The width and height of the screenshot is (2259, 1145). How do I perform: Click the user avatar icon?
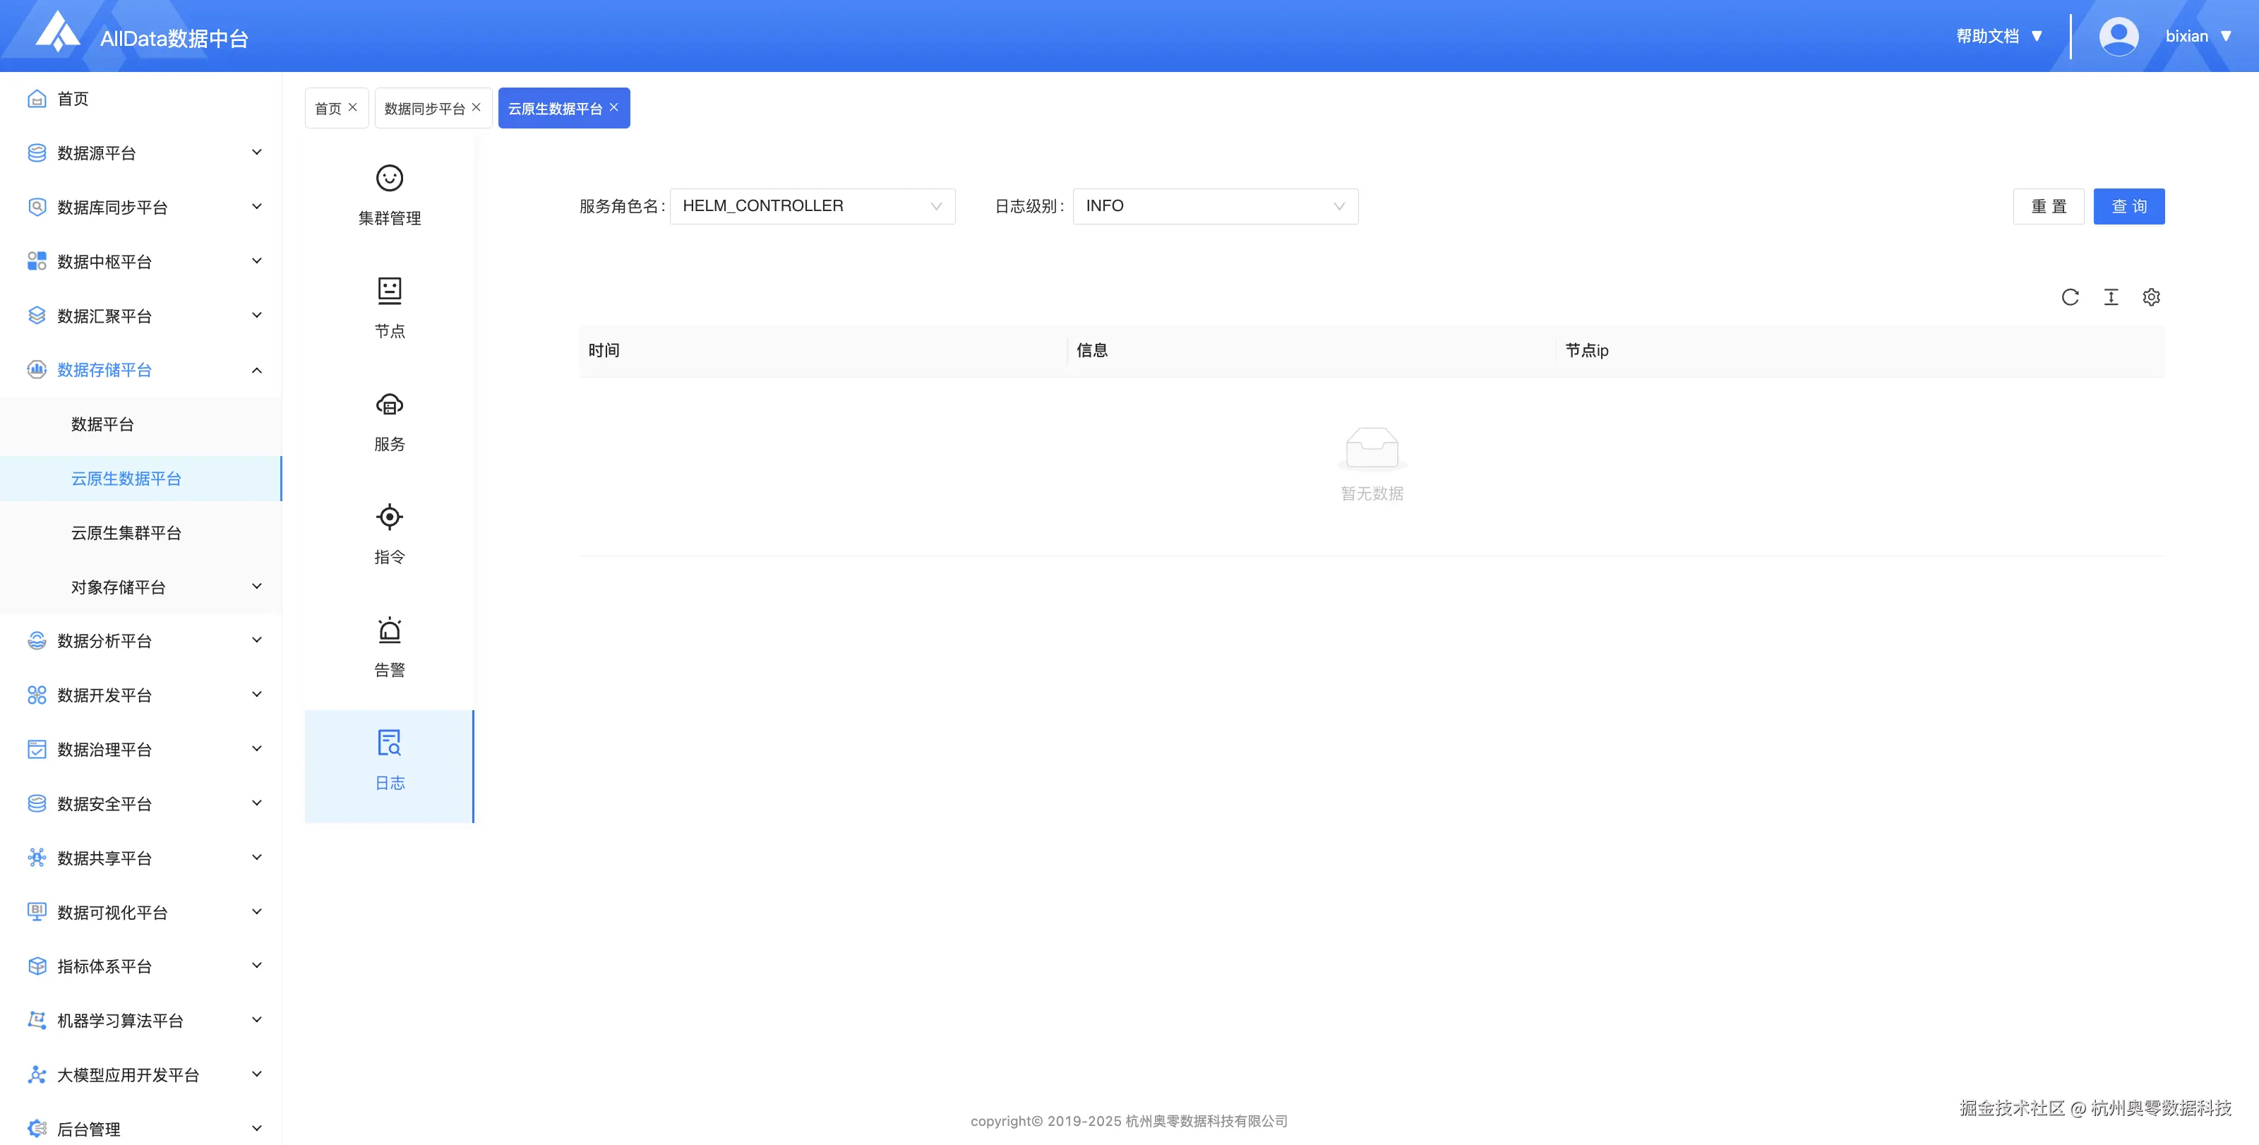[x=2118, y=36]
